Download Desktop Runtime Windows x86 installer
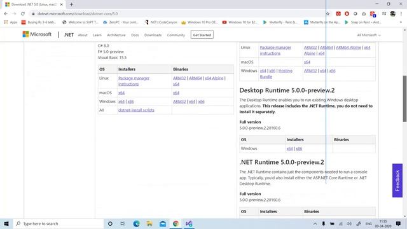 pos(299,149)
